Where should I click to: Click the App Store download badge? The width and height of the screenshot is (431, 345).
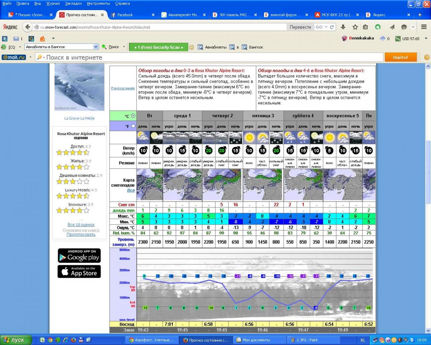pyautogui.click(x=79, y=271)
